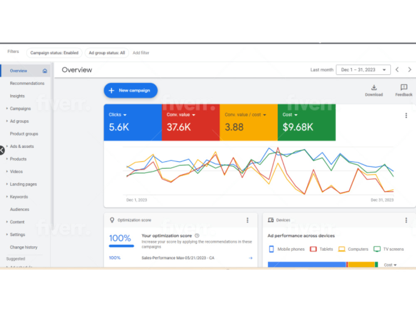Screen dimensions: 416x312
Task: Click the Dec 1, 2023 chart axis label
Action: pos(136,200)
